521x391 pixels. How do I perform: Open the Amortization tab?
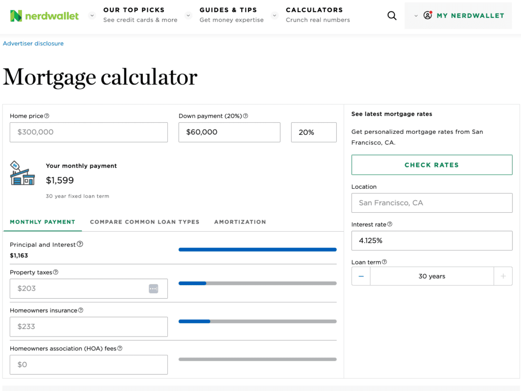pyautogui.click(x=240, y=222)
